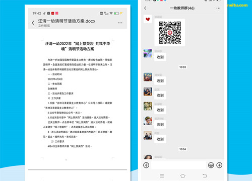Open more options for the docx file
Screen dimensions: 252x181
click(120, 23)
